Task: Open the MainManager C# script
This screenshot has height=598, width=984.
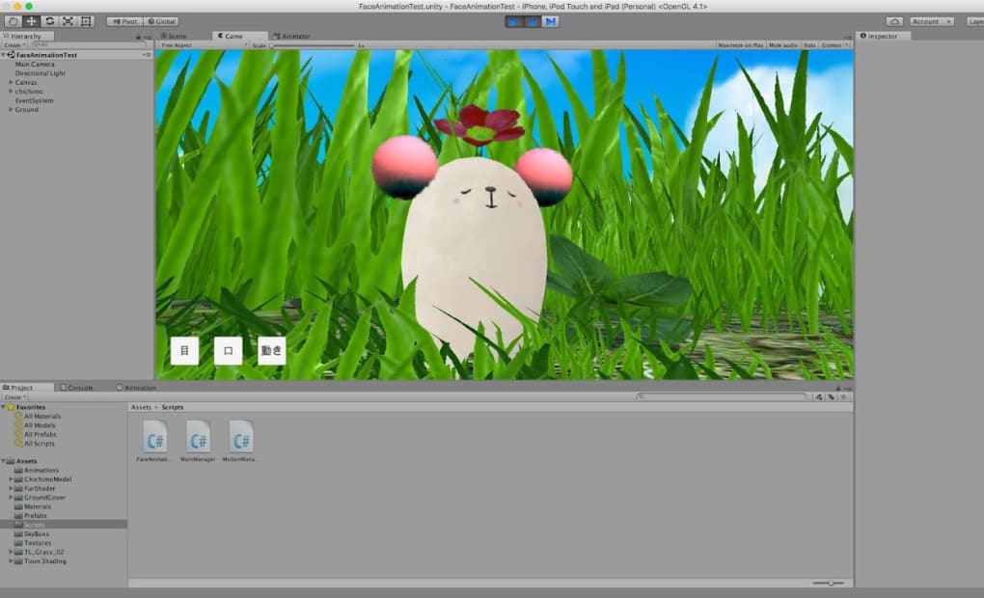Action: click(x=199, y=436)
